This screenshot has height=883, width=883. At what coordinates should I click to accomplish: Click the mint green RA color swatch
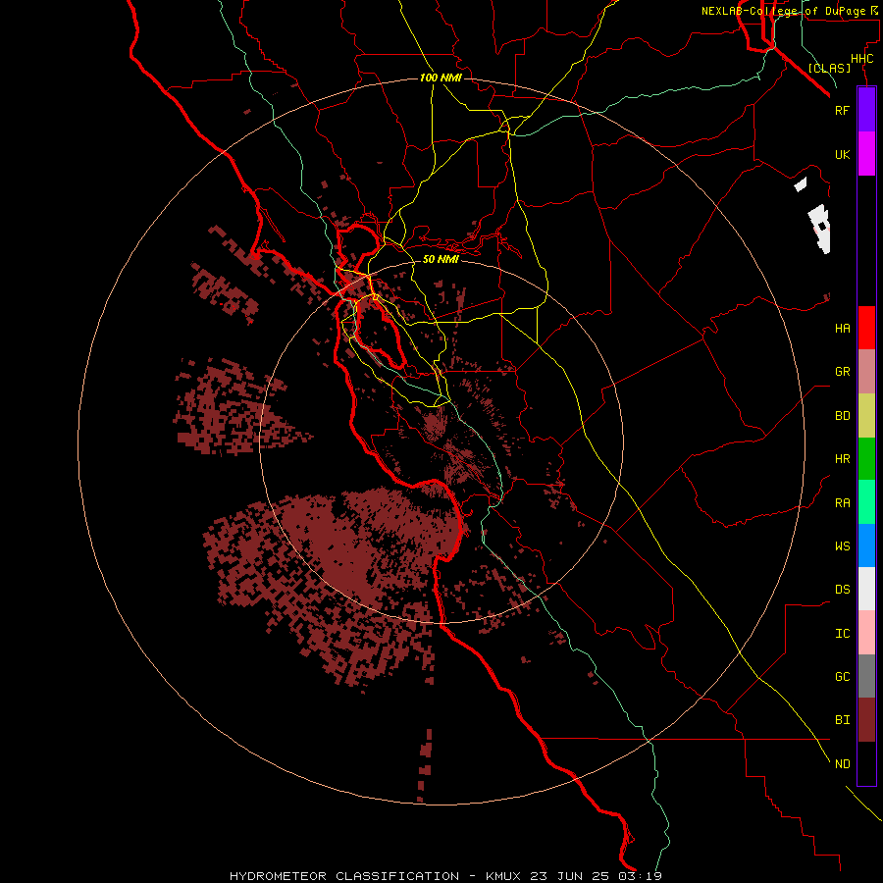click(866, 502)
